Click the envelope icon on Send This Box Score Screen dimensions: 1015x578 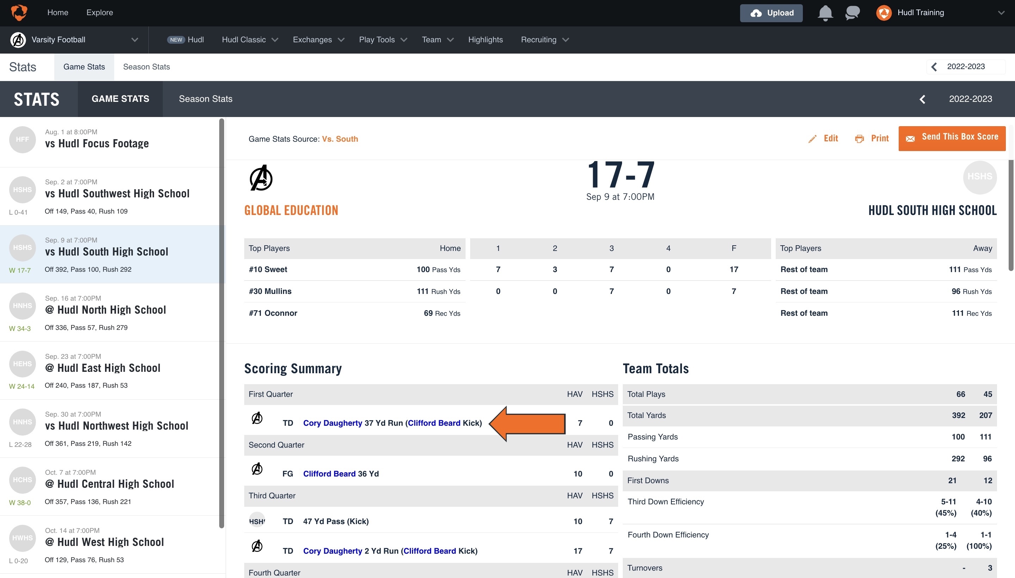910,139
